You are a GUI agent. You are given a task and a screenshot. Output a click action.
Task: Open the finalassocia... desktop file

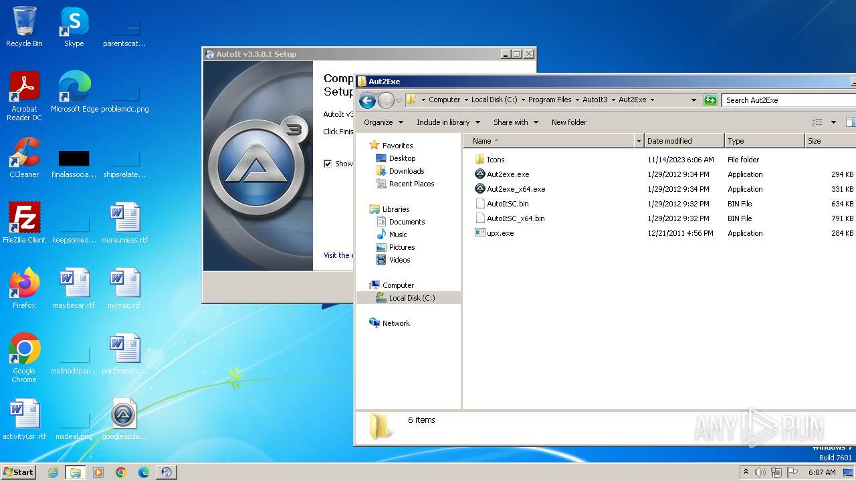tap(74, 164)
